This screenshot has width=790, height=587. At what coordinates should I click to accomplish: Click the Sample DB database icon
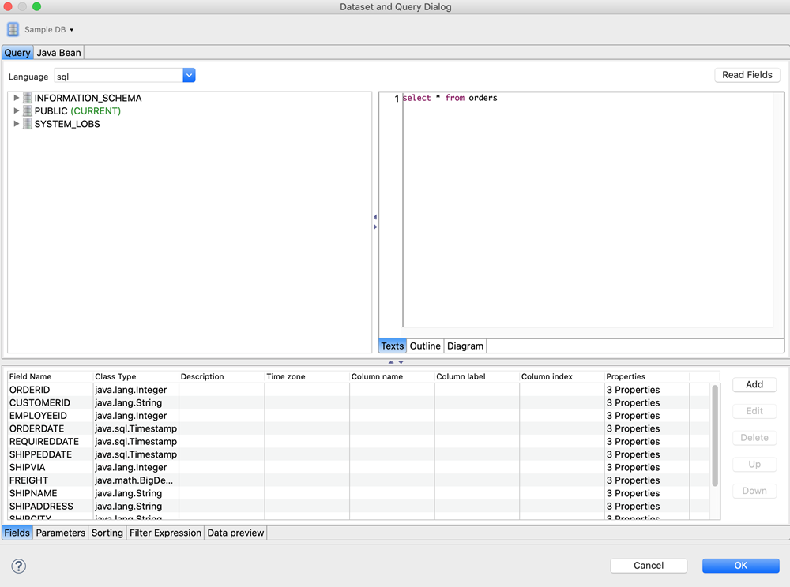click(13, 29)
